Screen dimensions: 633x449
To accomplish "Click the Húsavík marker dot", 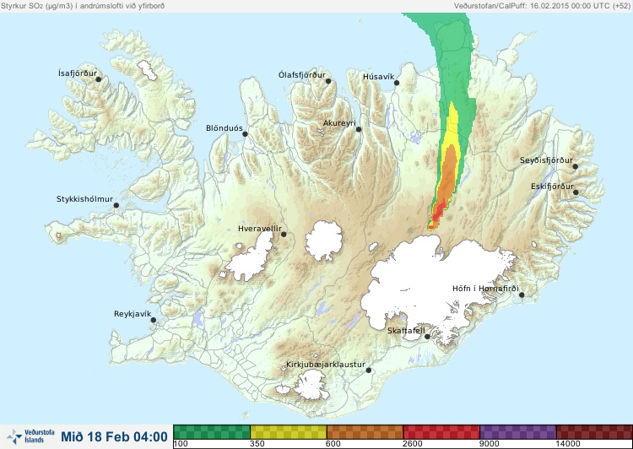I will click(x=397, y=83).
